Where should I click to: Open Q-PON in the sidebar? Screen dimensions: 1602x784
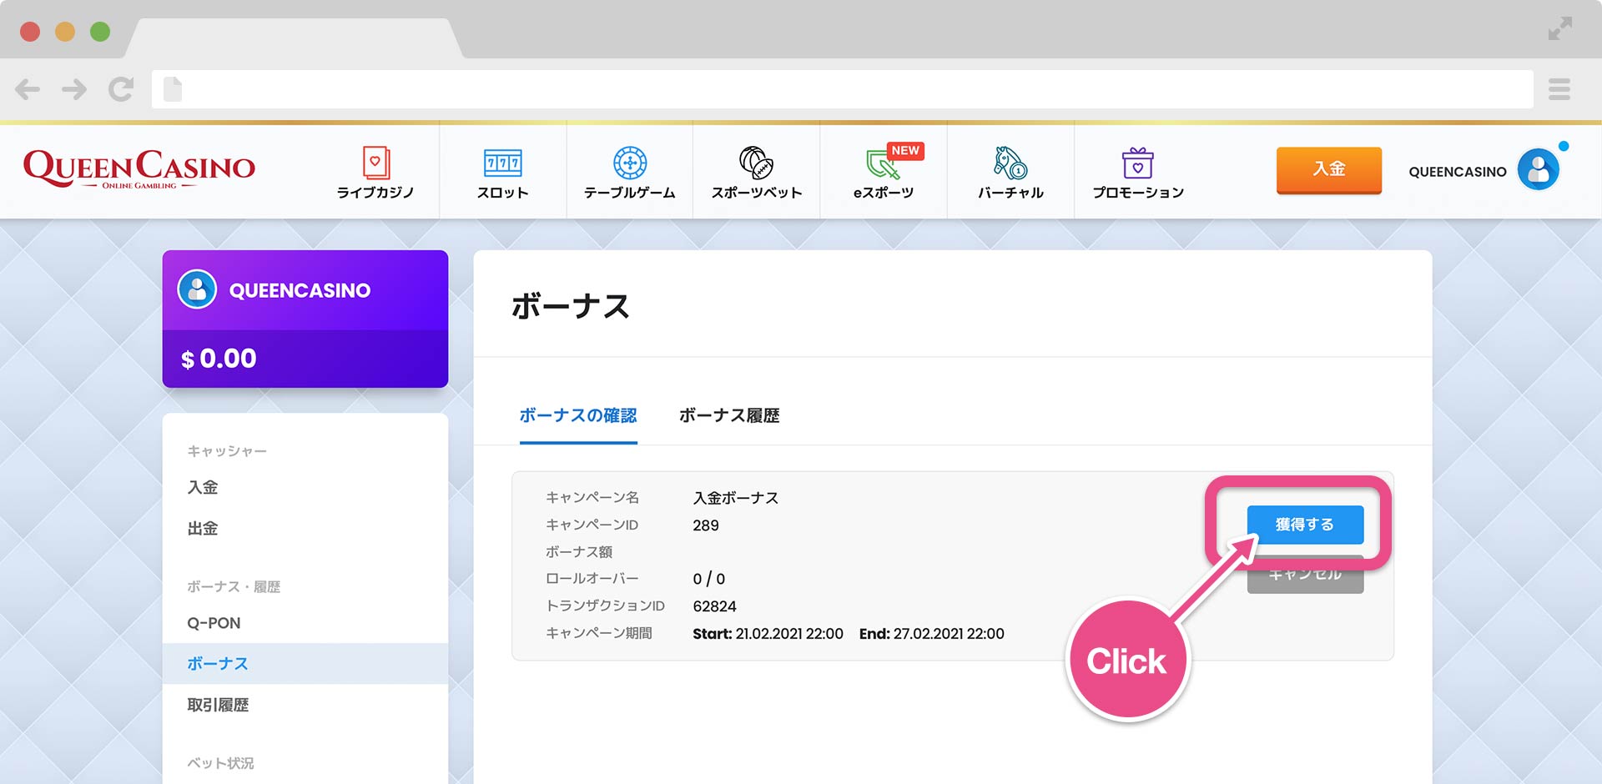pos(214,623)
